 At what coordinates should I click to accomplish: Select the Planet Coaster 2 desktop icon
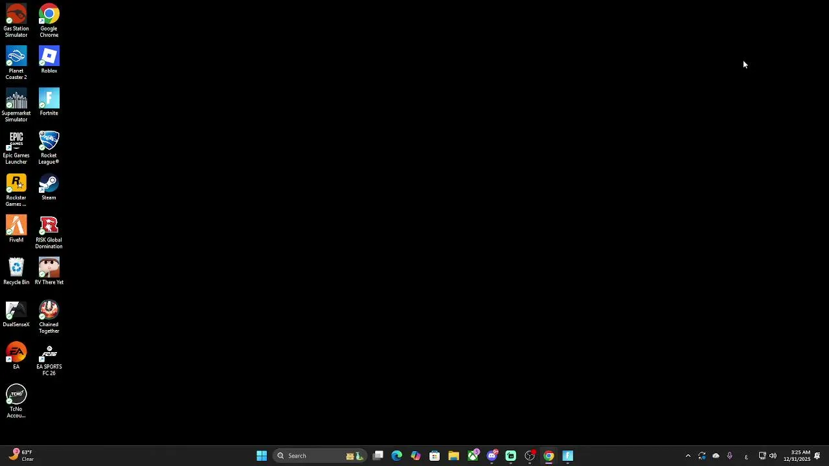(x=16, y=63)
